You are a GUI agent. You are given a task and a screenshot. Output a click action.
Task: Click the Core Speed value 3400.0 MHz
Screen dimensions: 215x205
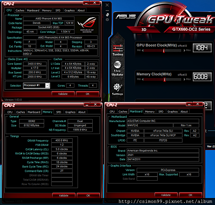pos(35,64)
